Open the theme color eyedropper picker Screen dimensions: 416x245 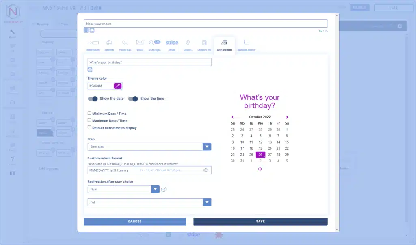(118, 86)
